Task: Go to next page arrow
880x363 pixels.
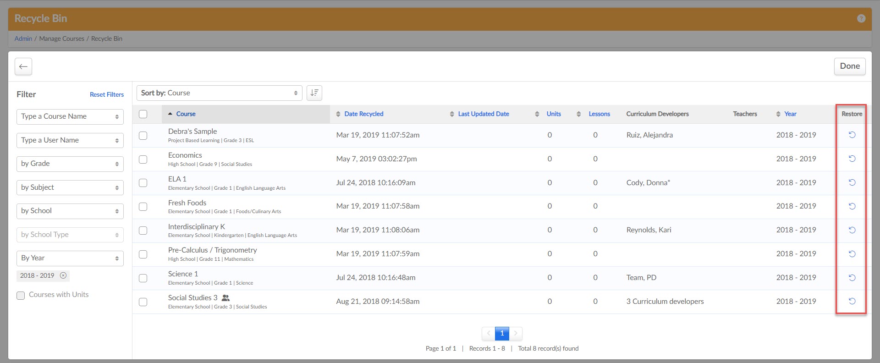Action: (516, 333)
